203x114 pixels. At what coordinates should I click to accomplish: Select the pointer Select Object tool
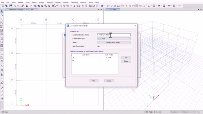pos(2,11)
